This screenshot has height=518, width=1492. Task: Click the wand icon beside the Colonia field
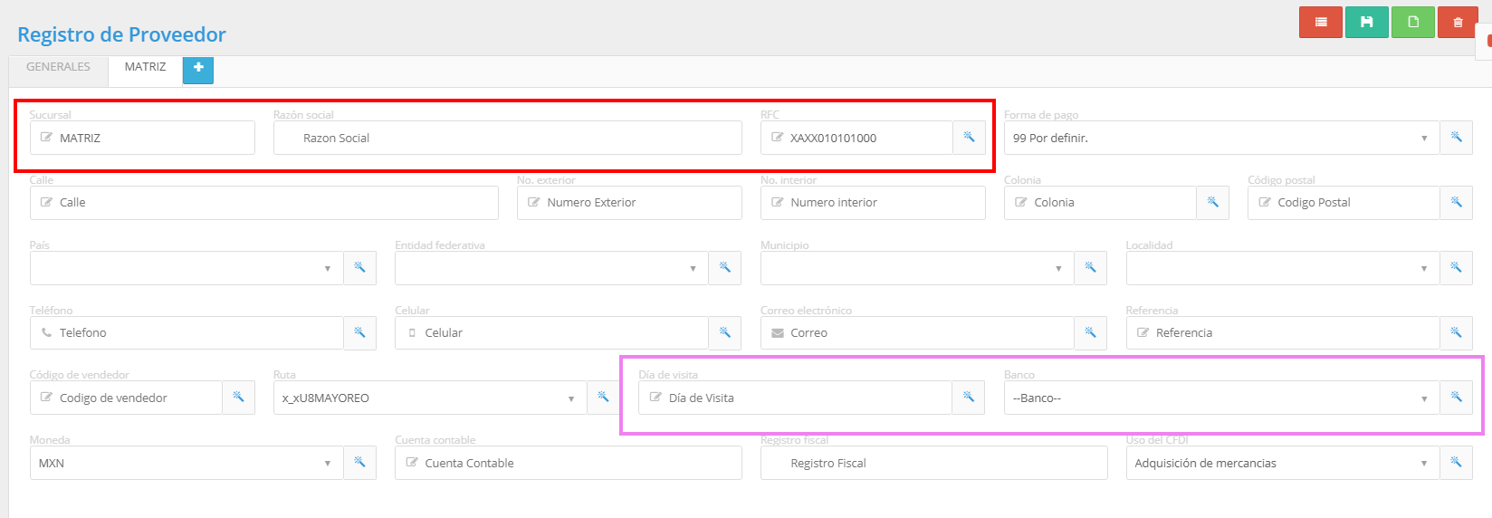point(1212,203)
